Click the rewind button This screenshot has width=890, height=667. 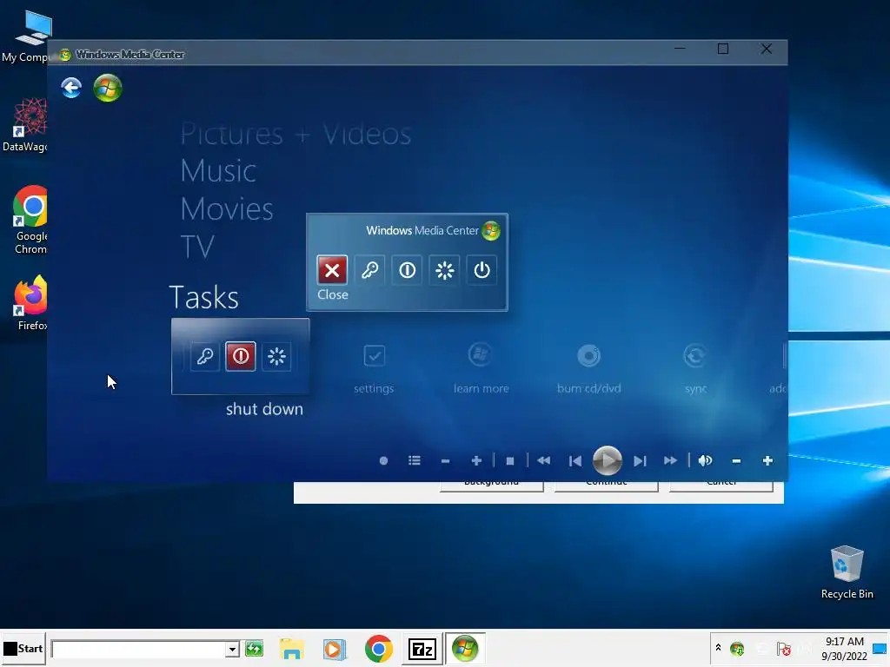pos(544,461)
